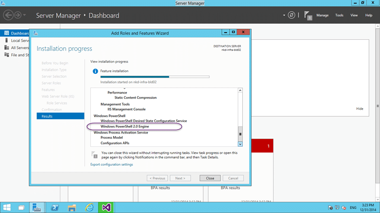Viewport: 380px width, 213px height.
Task: Select Windows PowerShell Desired State Configuration Service
Action: [144, 121]
